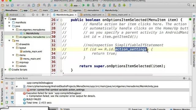
Task: Open the TODO tool window tab
Action: [65, 109]
